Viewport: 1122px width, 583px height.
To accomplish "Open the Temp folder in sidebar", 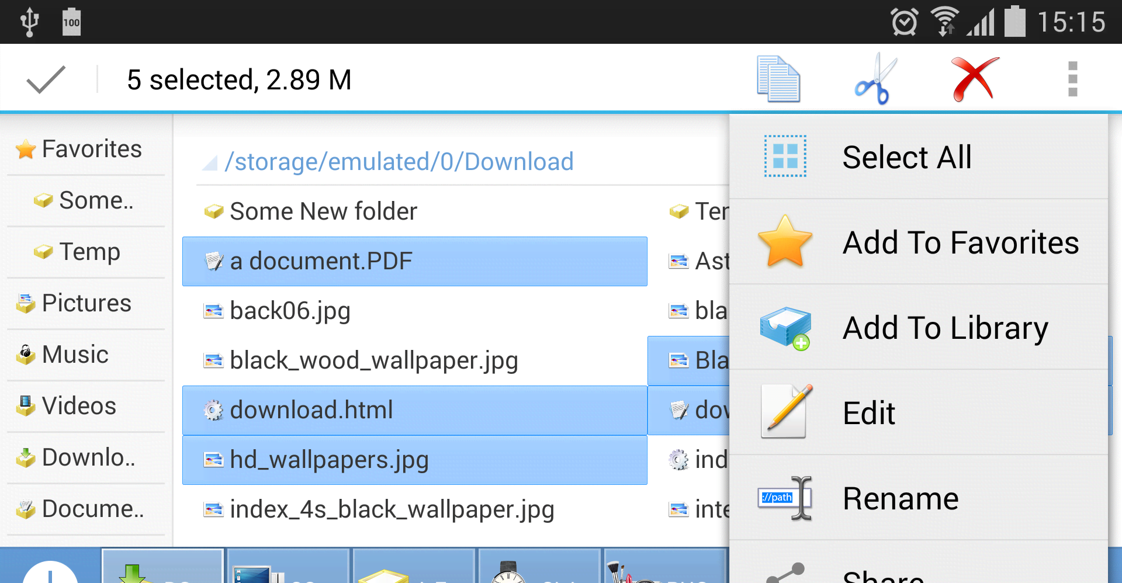I will click(x=86, y=252).
